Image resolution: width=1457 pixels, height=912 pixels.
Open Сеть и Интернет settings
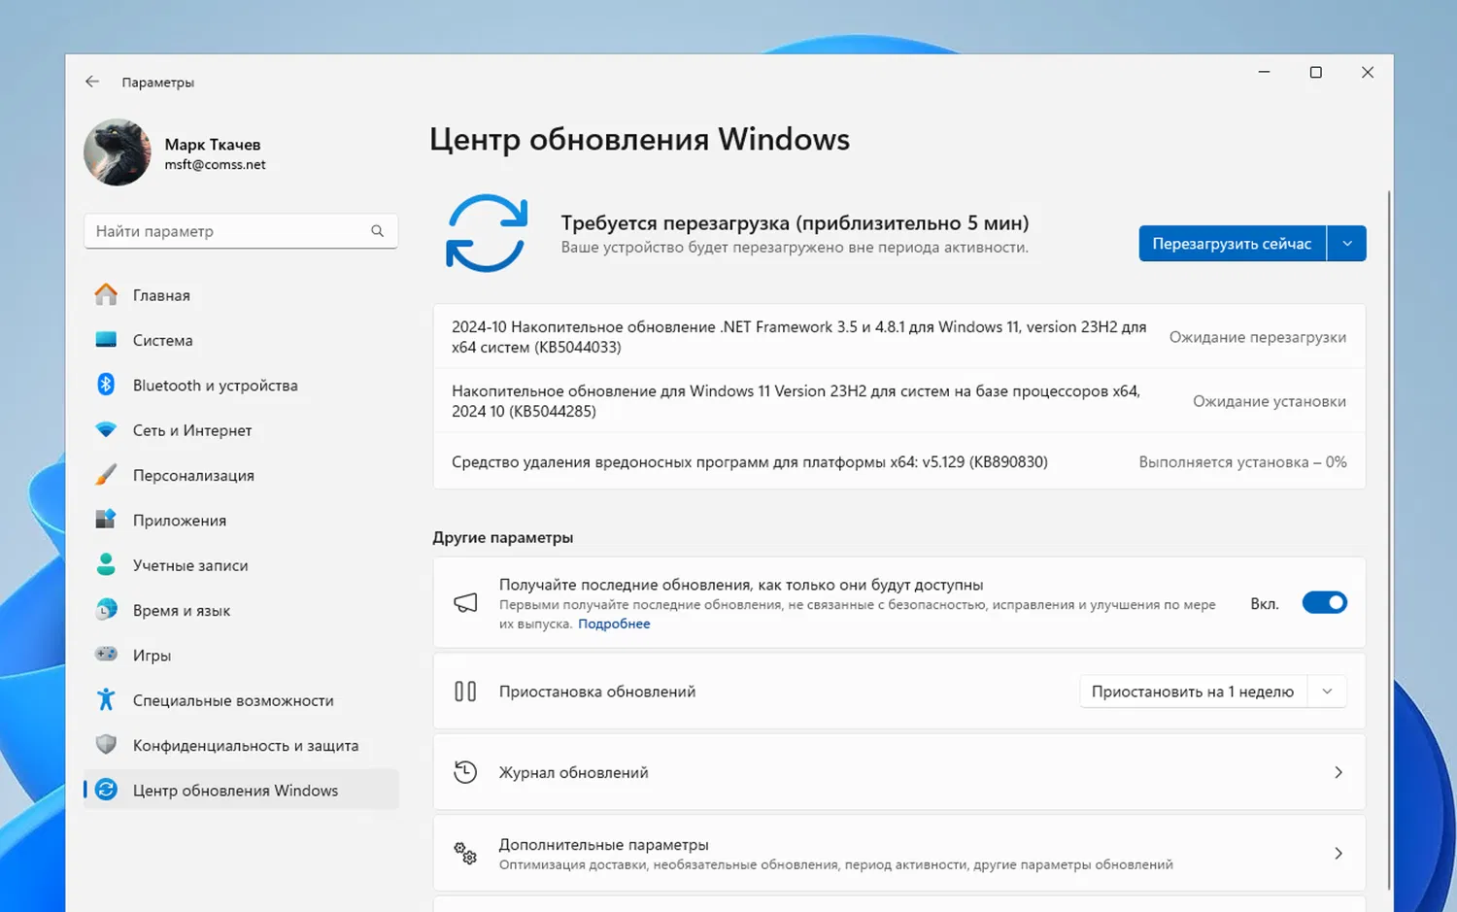[241, 429]
